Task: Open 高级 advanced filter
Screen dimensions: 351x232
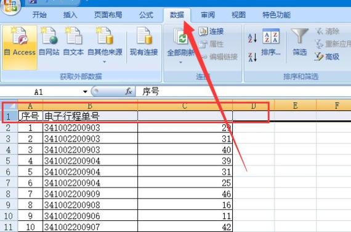Action: click(x=327, y=57)
